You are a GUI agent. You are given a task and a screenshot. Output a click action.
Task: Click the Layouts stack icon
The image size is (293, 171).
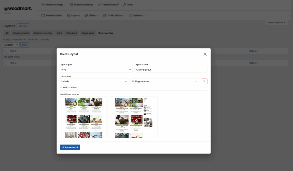coord(68,15)
